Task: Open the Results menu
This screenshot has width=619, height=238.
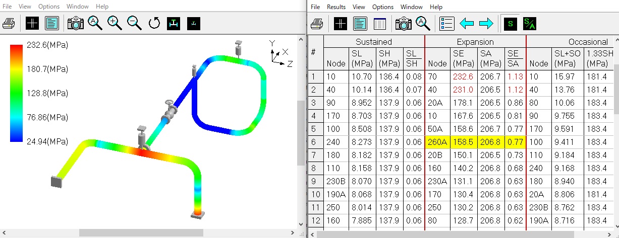Action: 336,7
